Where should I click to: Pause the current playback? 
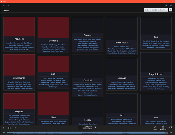9,128
